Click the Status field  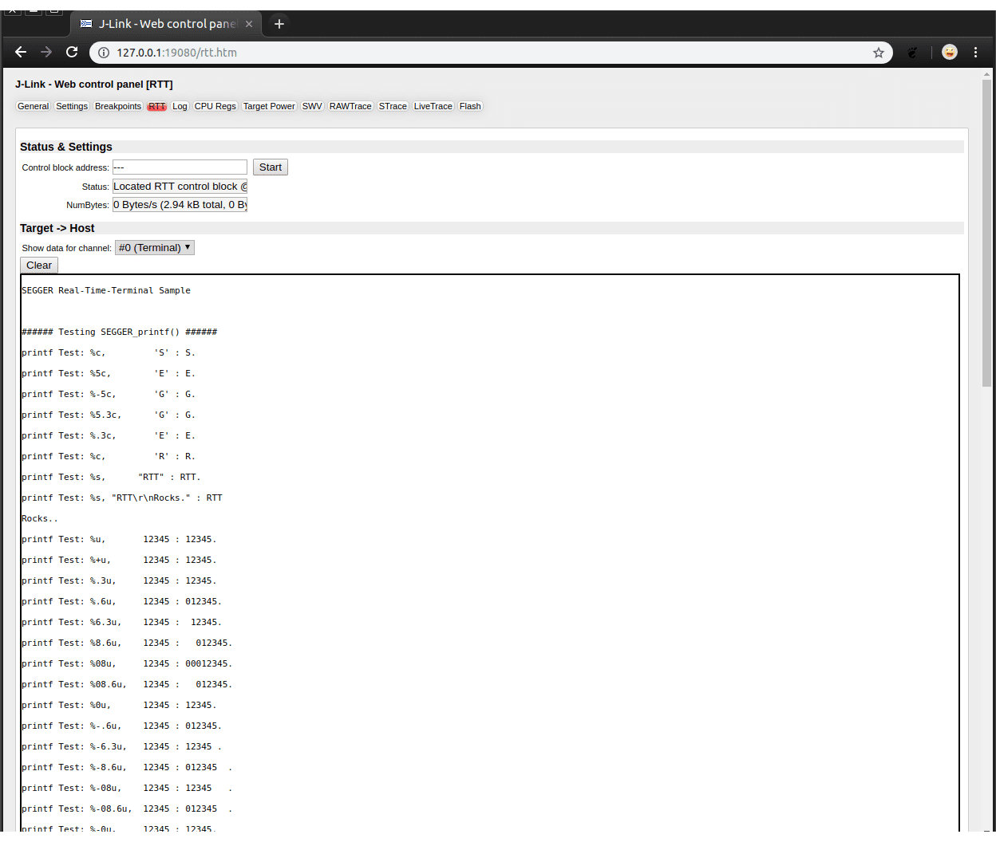coord(180,186)
